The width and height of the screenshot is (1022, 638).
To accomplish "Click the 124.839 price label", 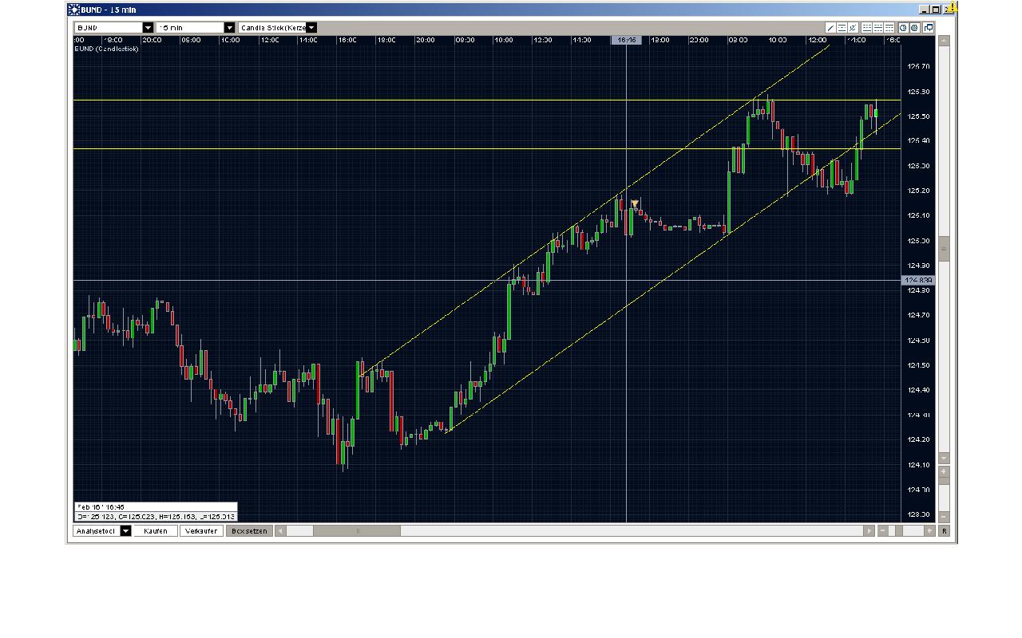I will [x=917, y=280].
